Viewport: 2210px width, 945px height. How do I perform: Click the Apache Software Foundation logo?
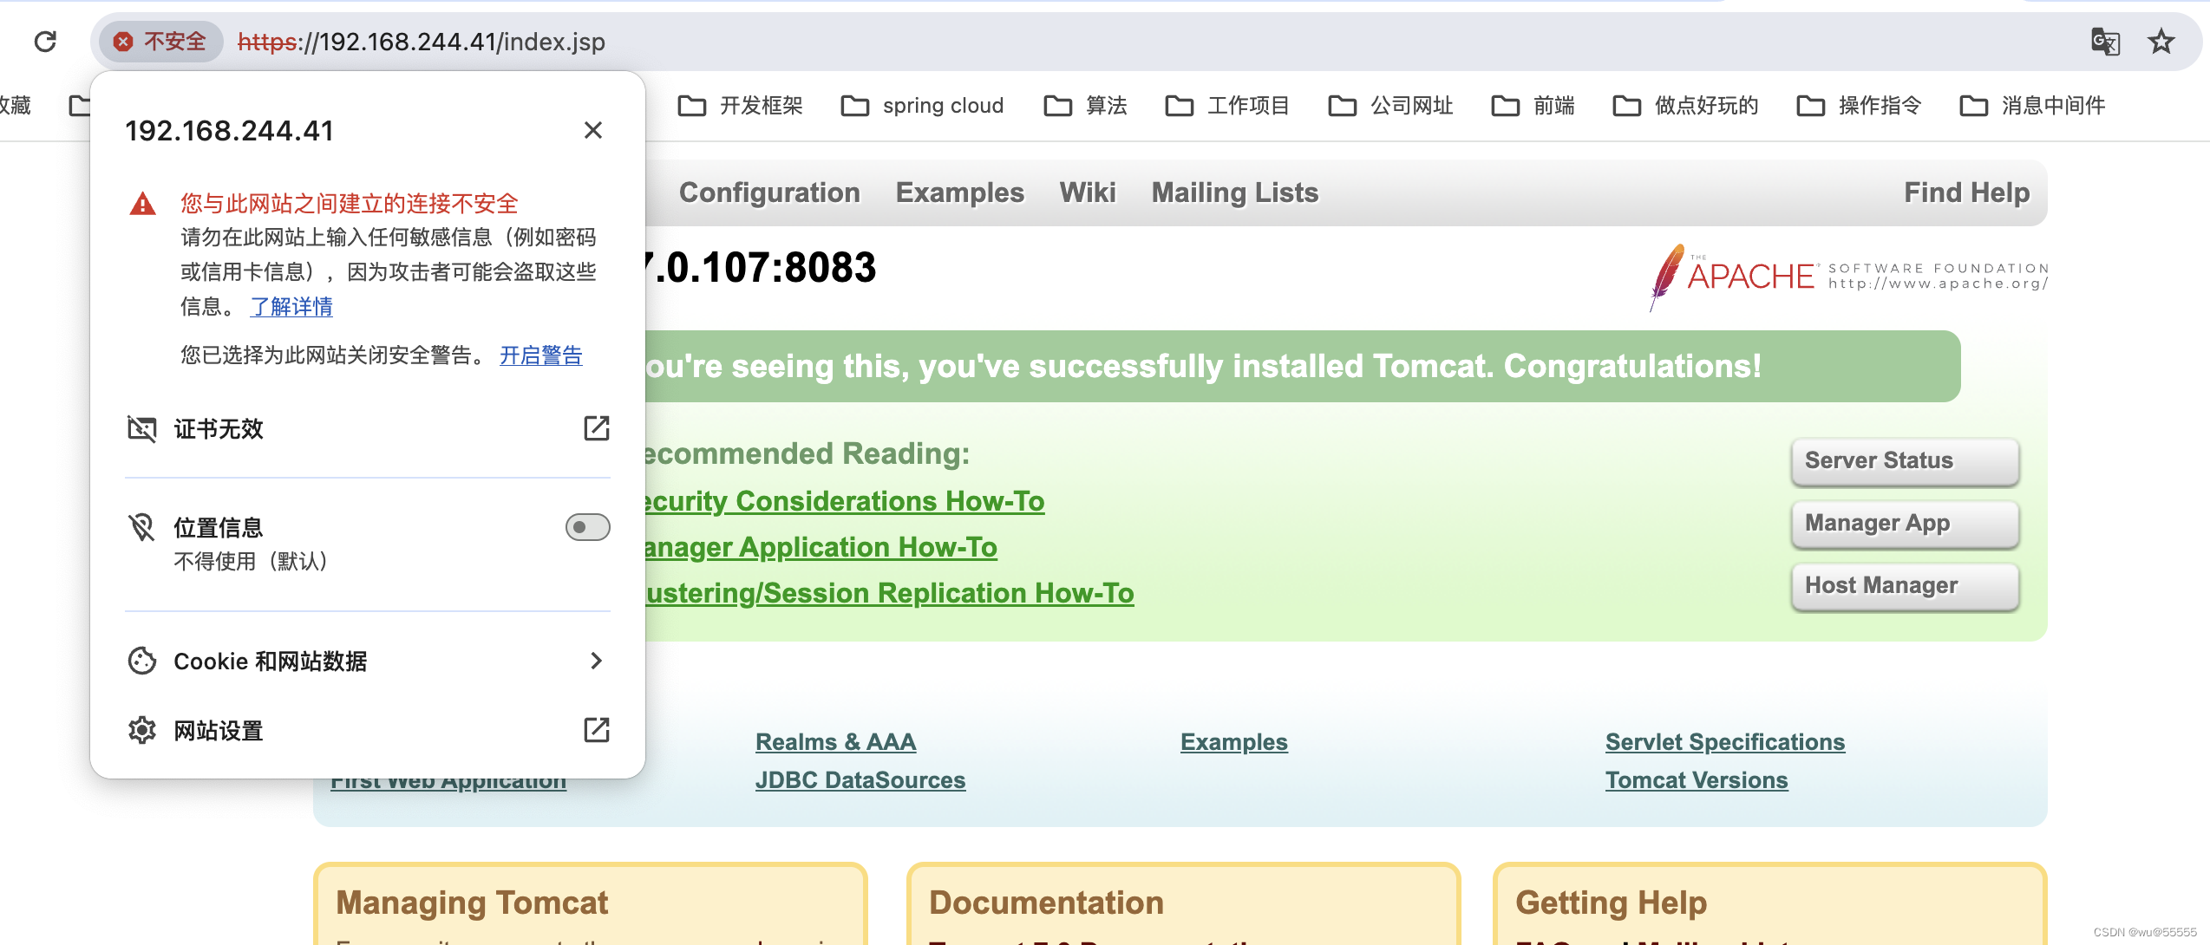pos(1849,276)
